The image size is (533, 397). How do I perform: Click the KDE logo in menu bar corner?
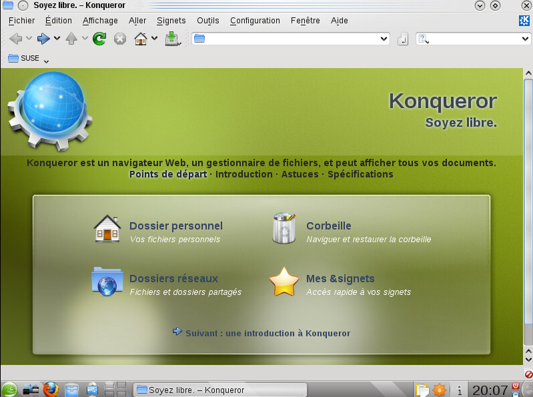[524, 21]
